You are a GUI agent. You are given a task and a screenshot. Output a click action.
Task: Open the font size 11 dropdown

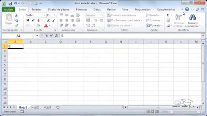[55, 15]
